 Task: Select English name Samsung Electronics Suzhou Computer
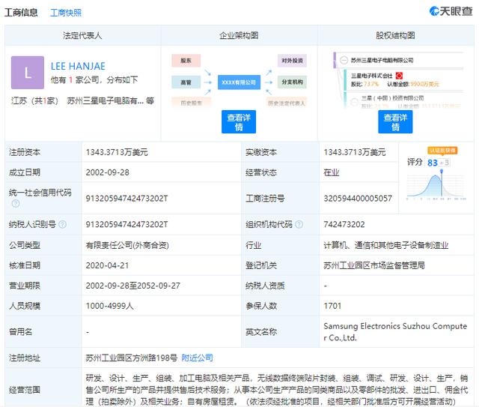tap(395, 332)
